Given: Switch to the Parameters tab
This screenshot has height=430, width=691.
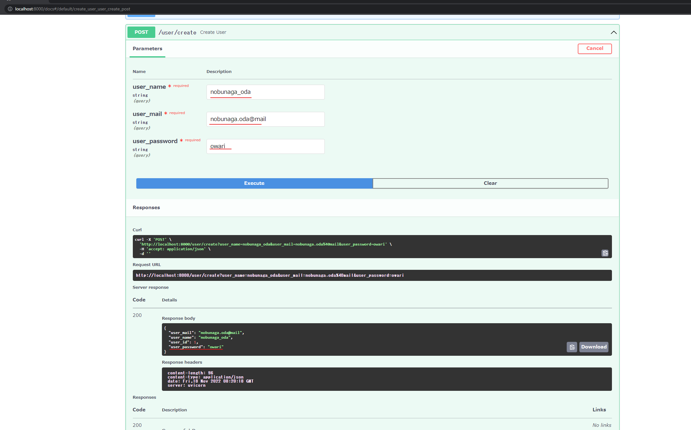Looking at the screenshot, I should coord(147,49).
